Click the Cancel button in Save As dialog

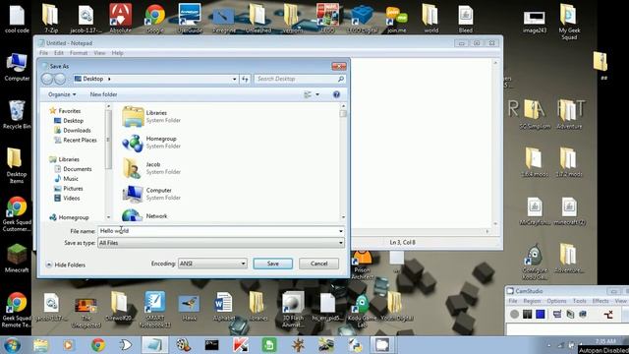point(318,264)
